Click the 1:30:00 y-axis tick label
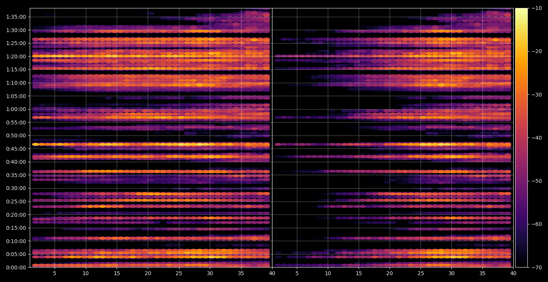This screenshot has width=548, height=282. pos(16,30)
